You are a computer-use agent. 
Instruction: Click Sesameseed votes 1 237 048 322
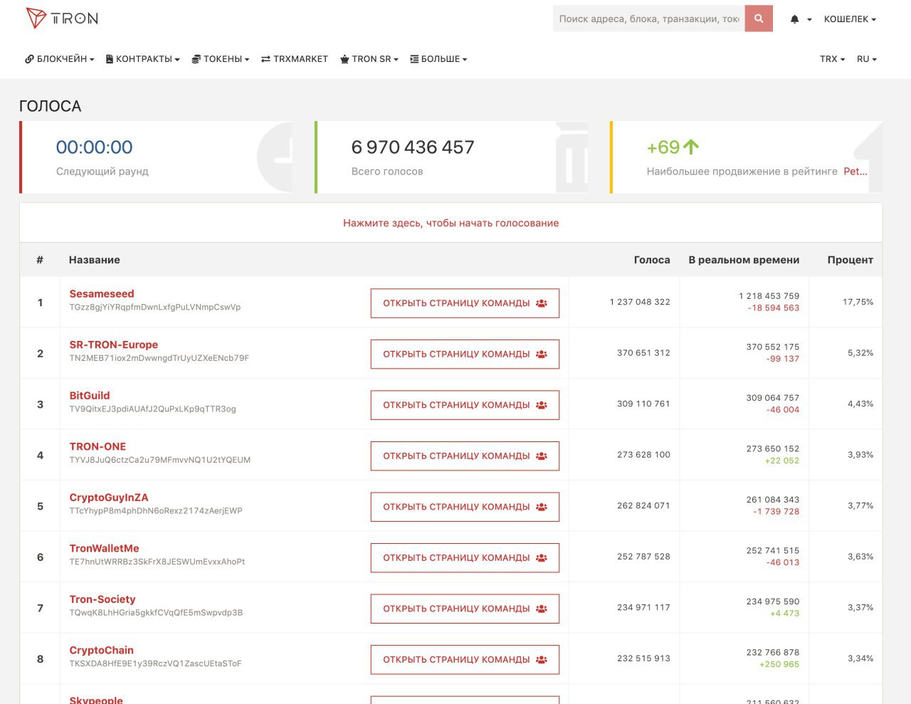tap(640, 302)
